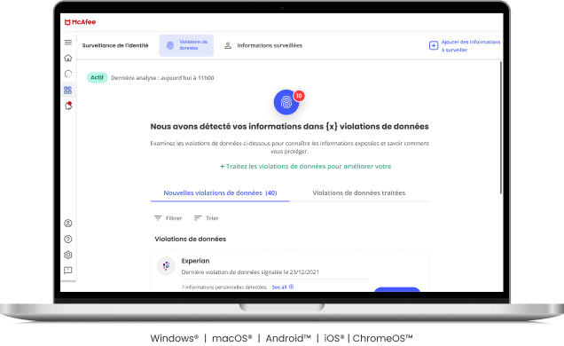
Task: Open feedback chat icon in sidebar
Action: click(68, 271)
